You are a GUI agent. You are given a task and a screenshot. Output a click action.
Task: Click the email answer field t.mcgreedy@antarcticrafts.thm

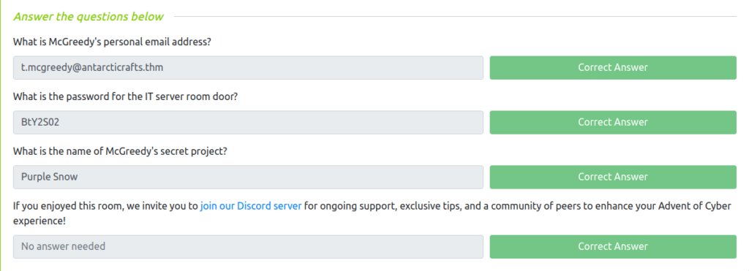(x=248, y=67)
